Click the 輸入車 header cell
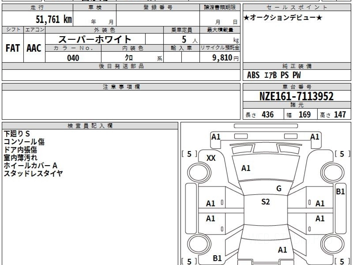This screenshot has height=265, width=353. click(182, 48)
